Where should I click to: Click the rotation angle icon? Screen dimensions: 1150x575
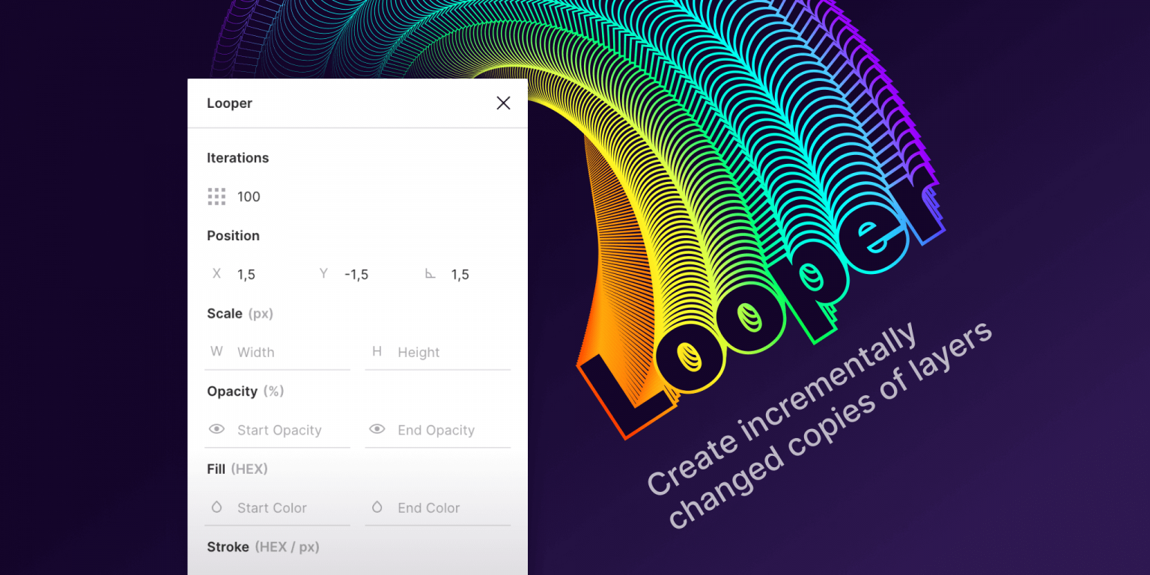coord(431,274)
